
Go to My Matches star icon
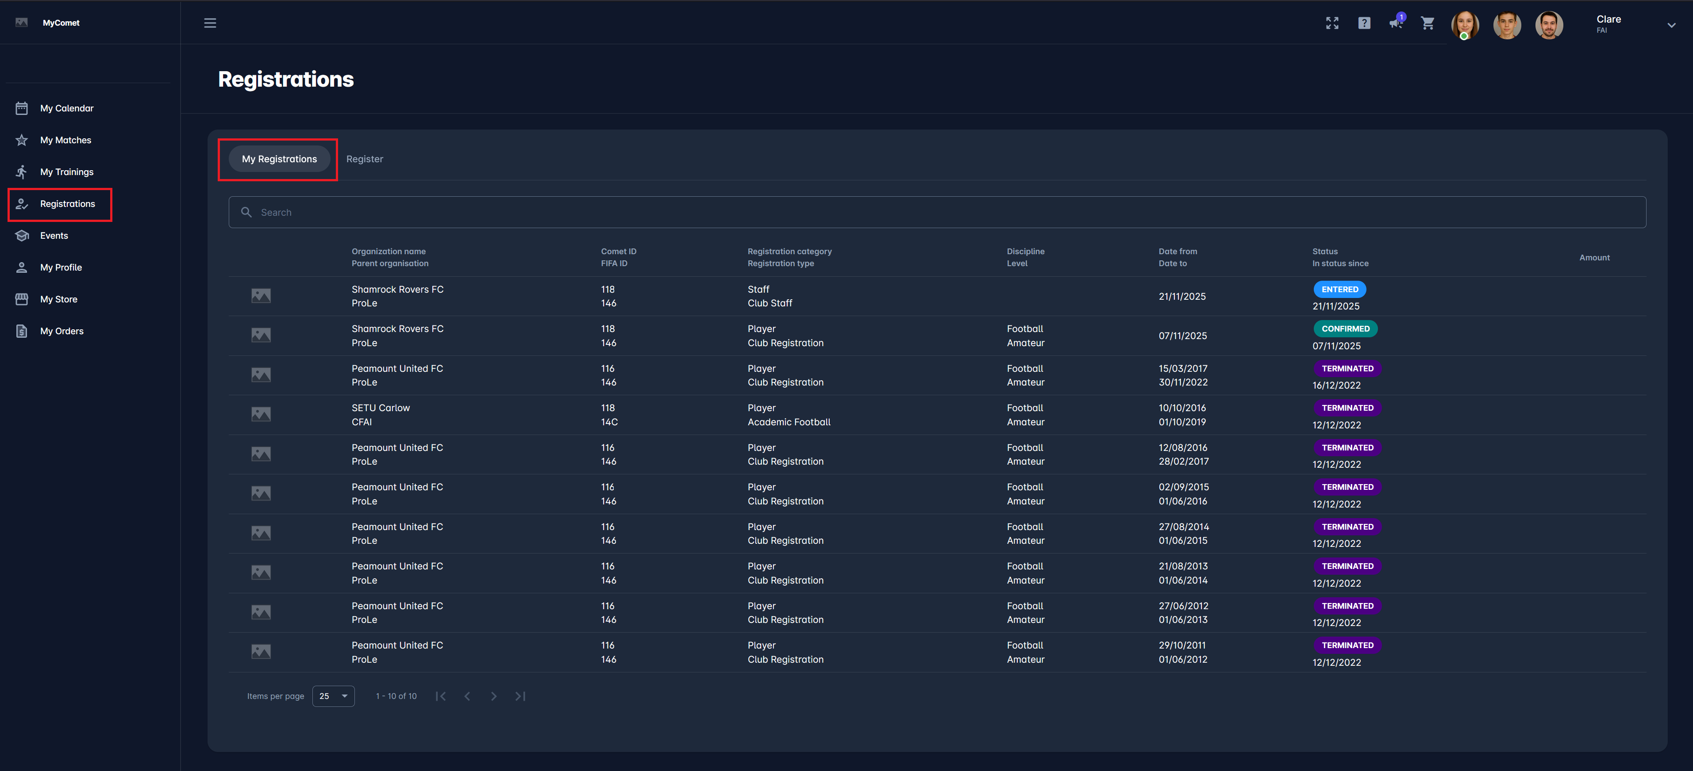pyautogui.click(x=22, y=140)
